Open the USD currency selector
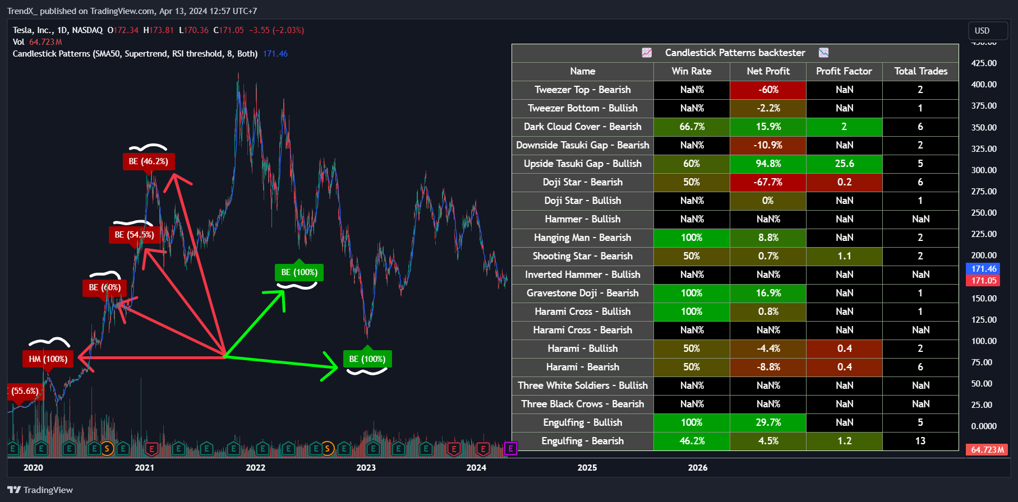The height and width of the screenshot is (502, 1018). pos(988,31)
